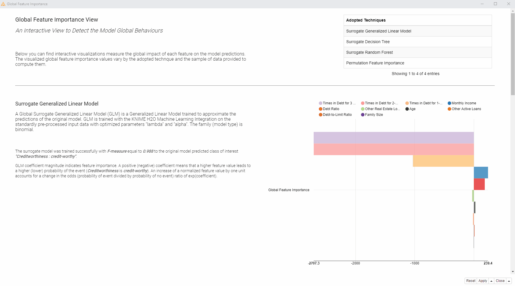Click the Reset button
The height and width of the screenshot is (286, 515).
click(x=471, y=281)
